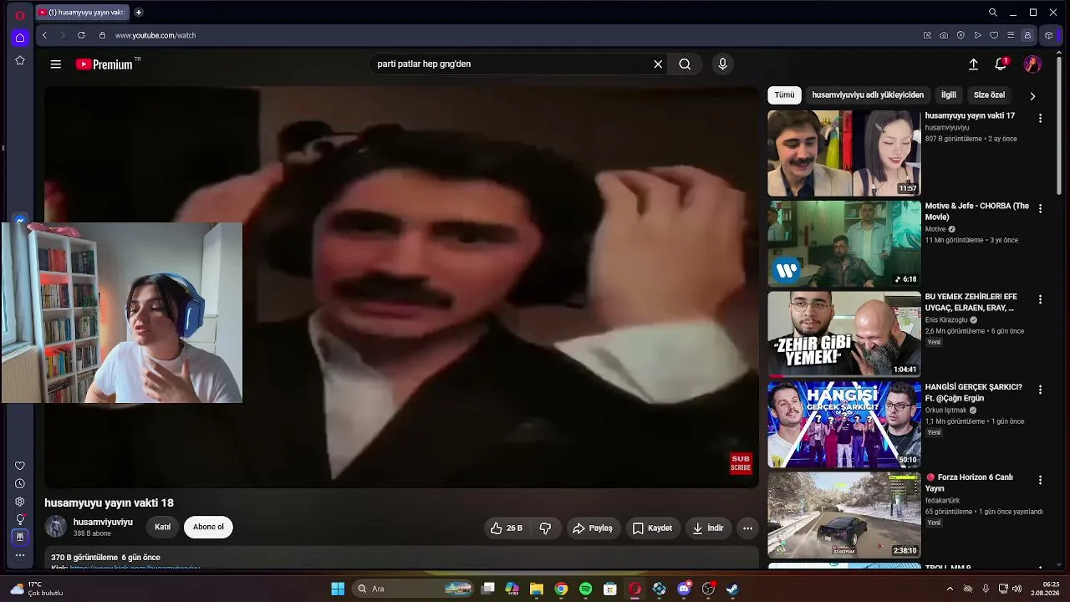Image resolution: width=1070 pixels, height=602 pixels.
Task: Open the husamviyuviyu channel avatar
Action: pyautogui.click(x=56, y=527)
